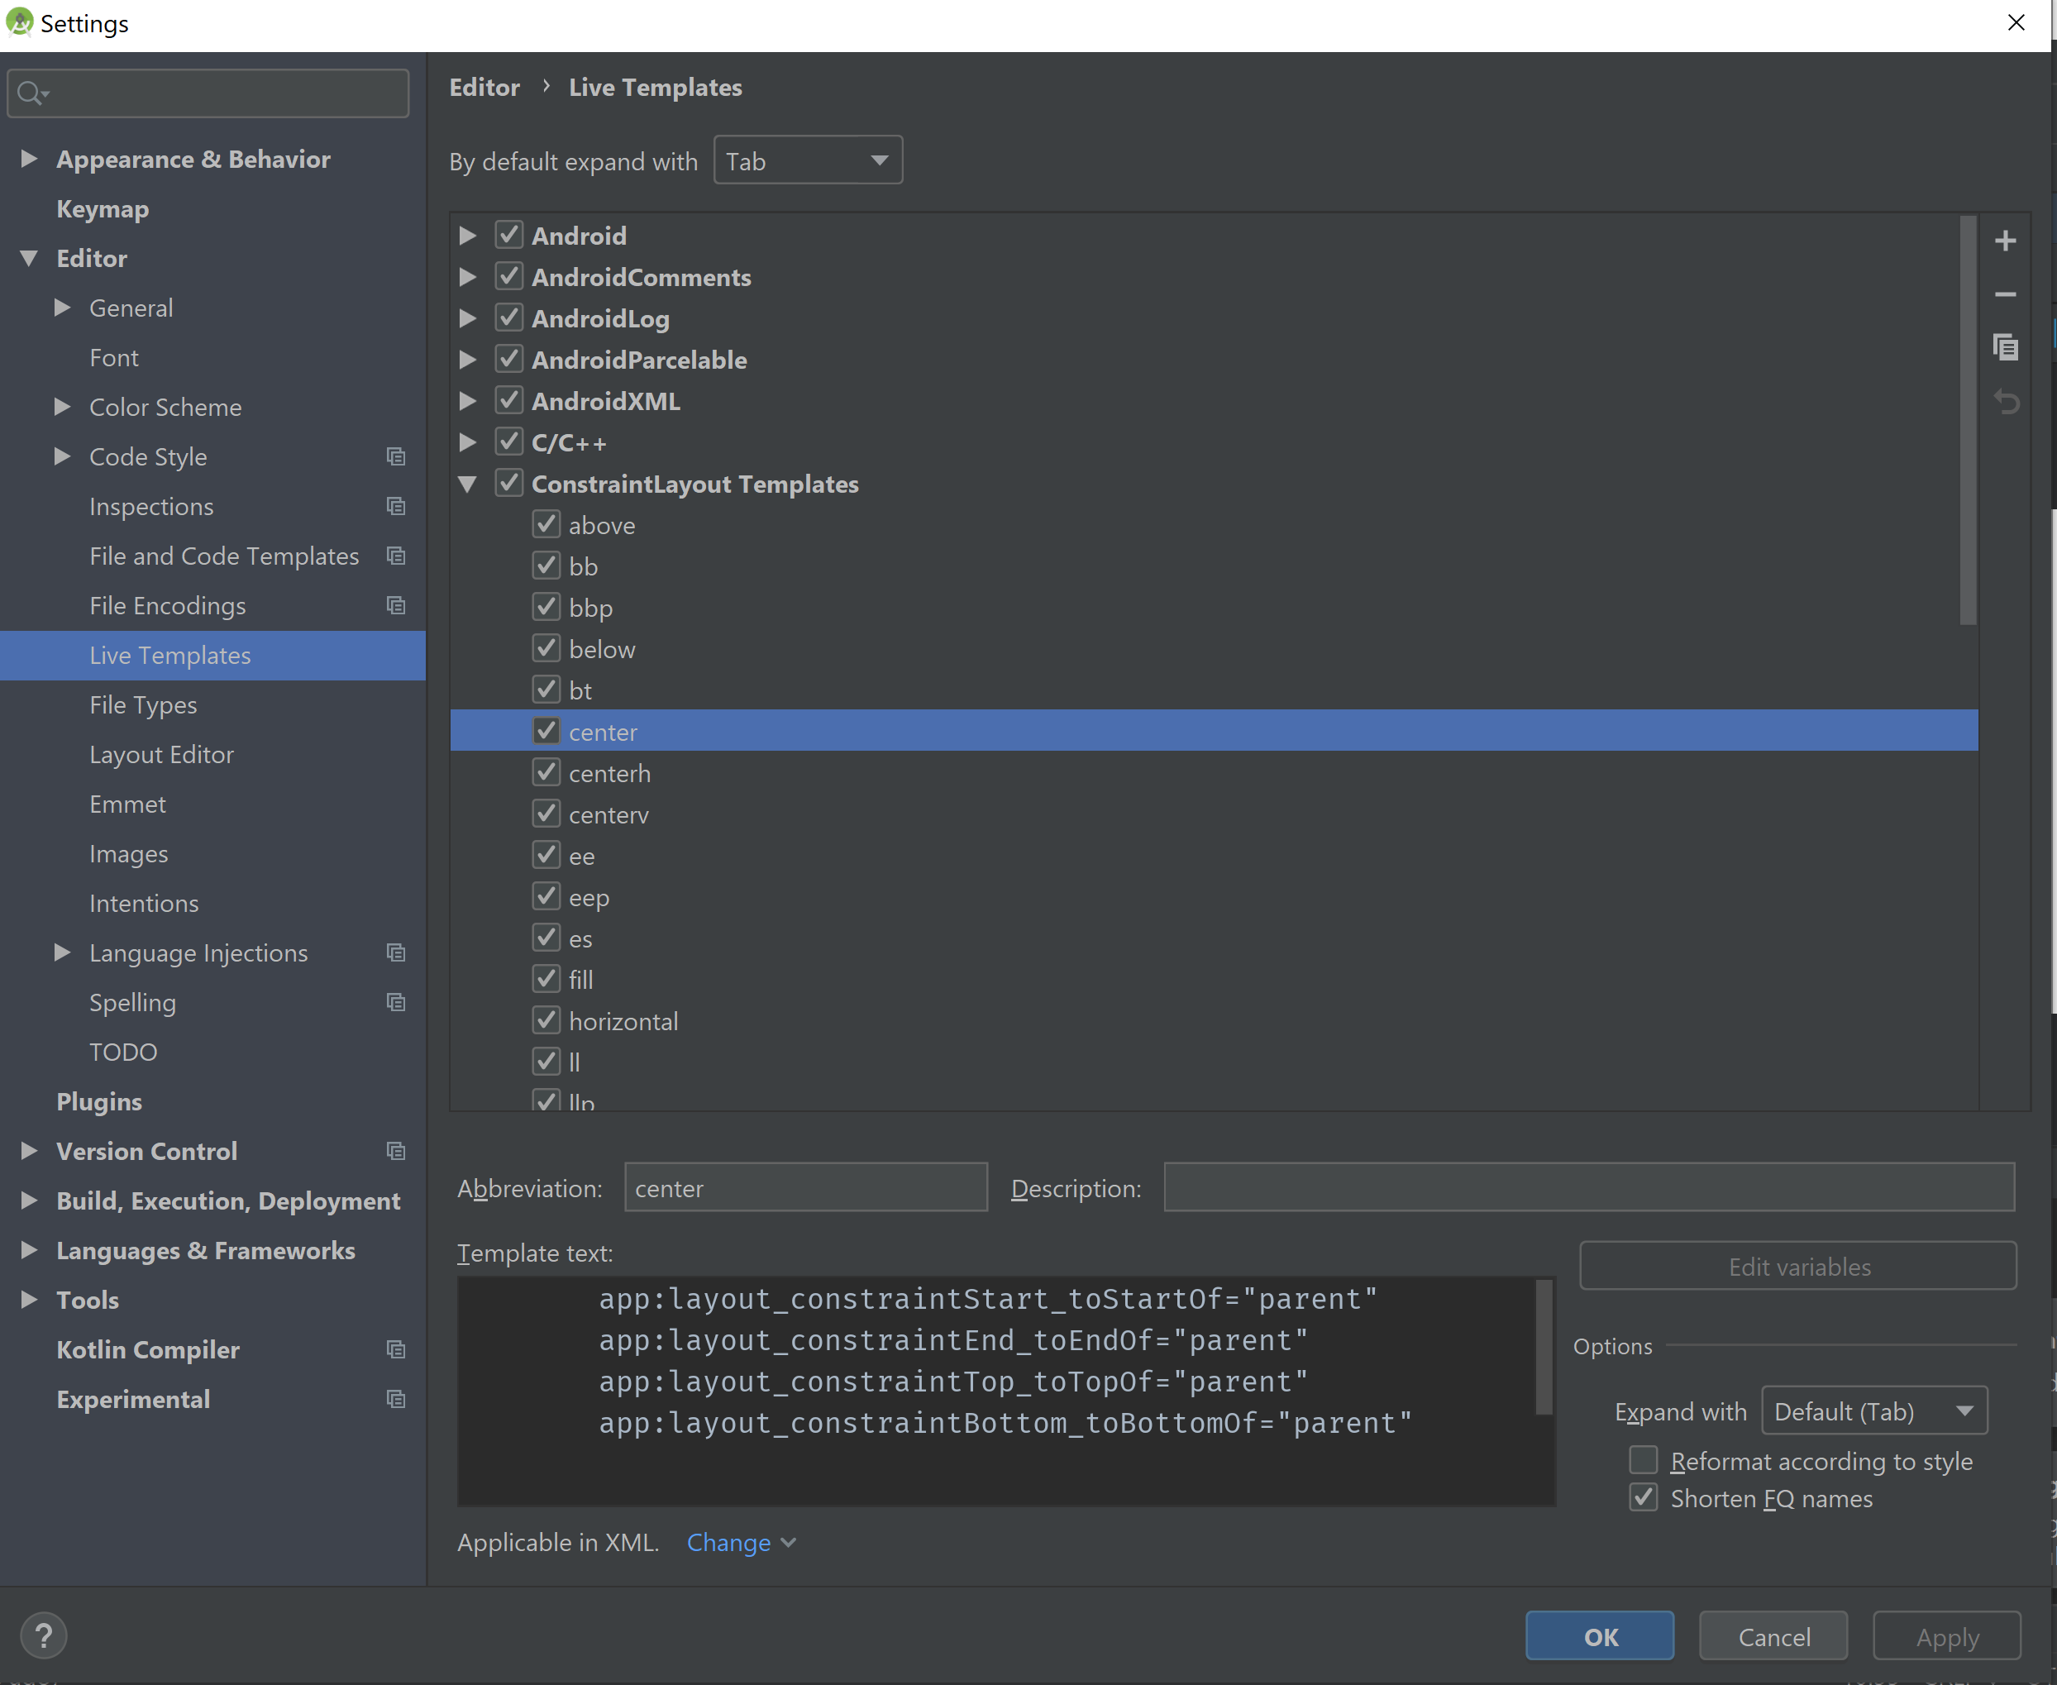Disable the 'above' template checkbox
Screen dimensions: 2057x1685
546,524
